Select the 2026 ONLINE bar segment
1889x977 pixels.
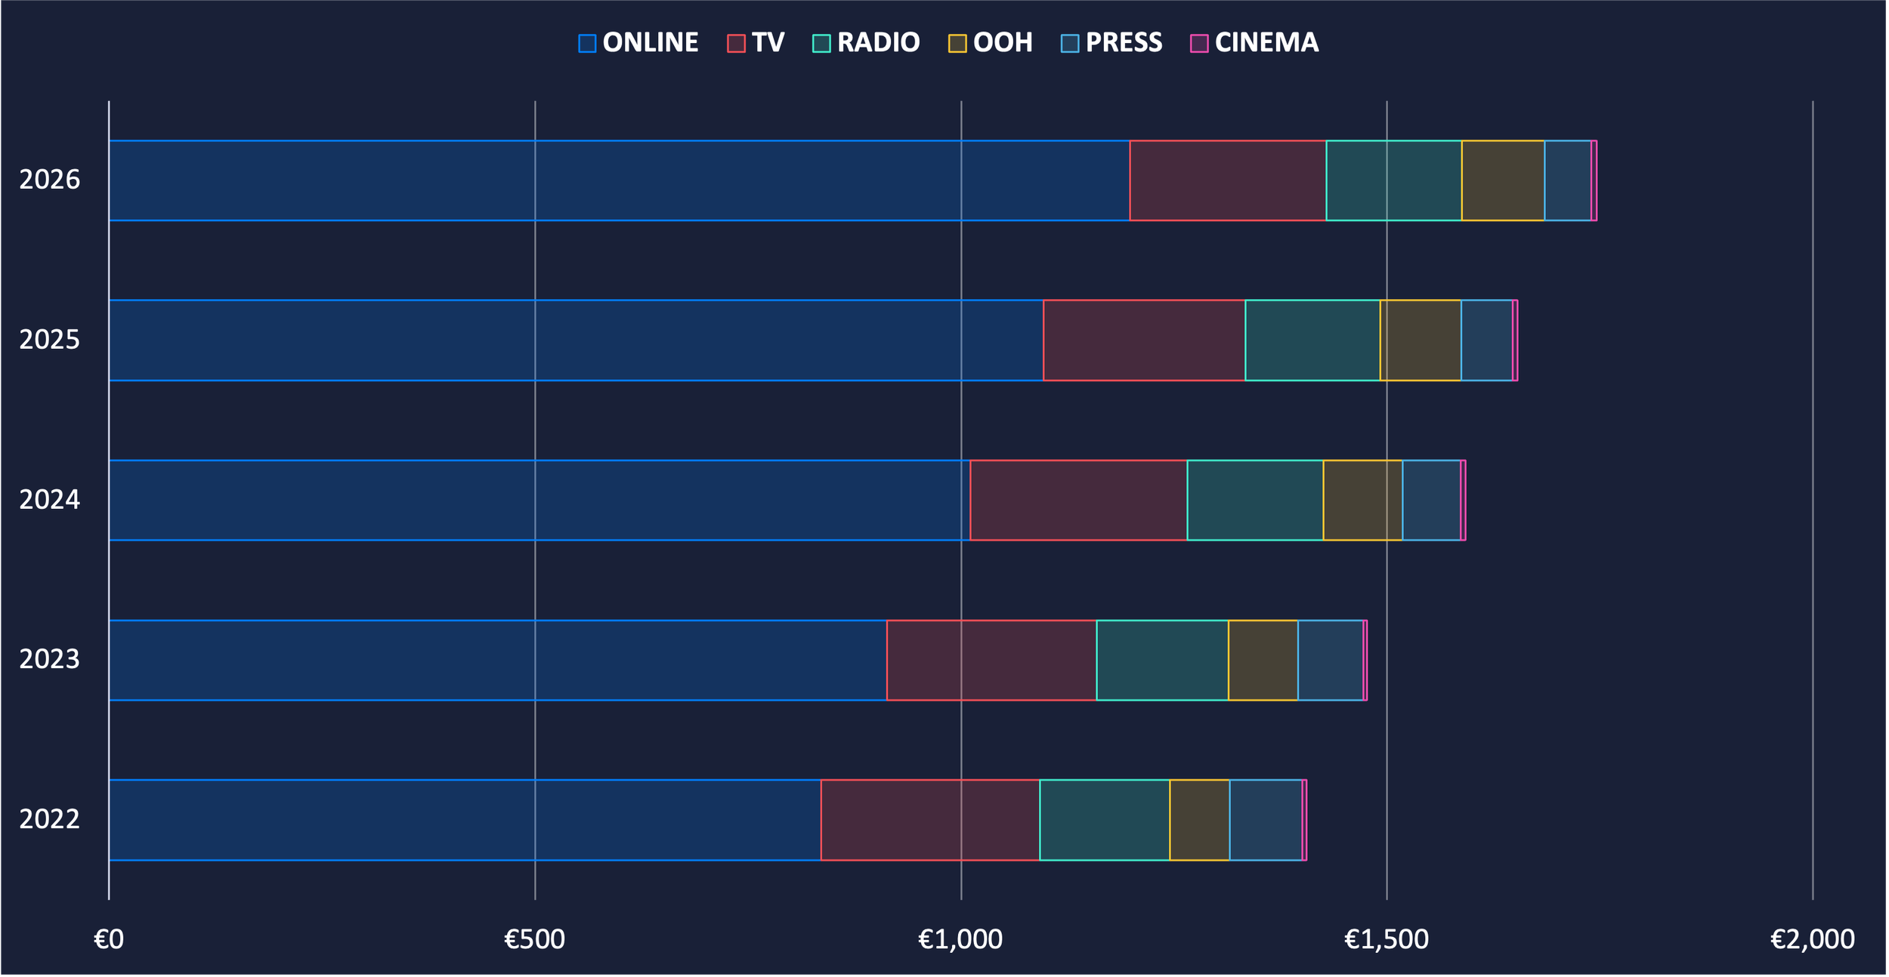[x=620, y=180]
